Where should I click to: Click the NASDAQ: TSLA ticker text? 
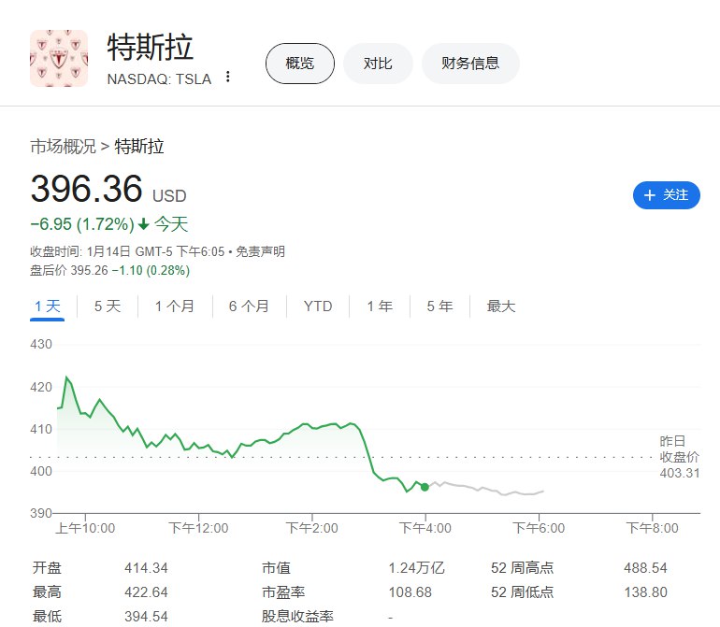[159, 79]
